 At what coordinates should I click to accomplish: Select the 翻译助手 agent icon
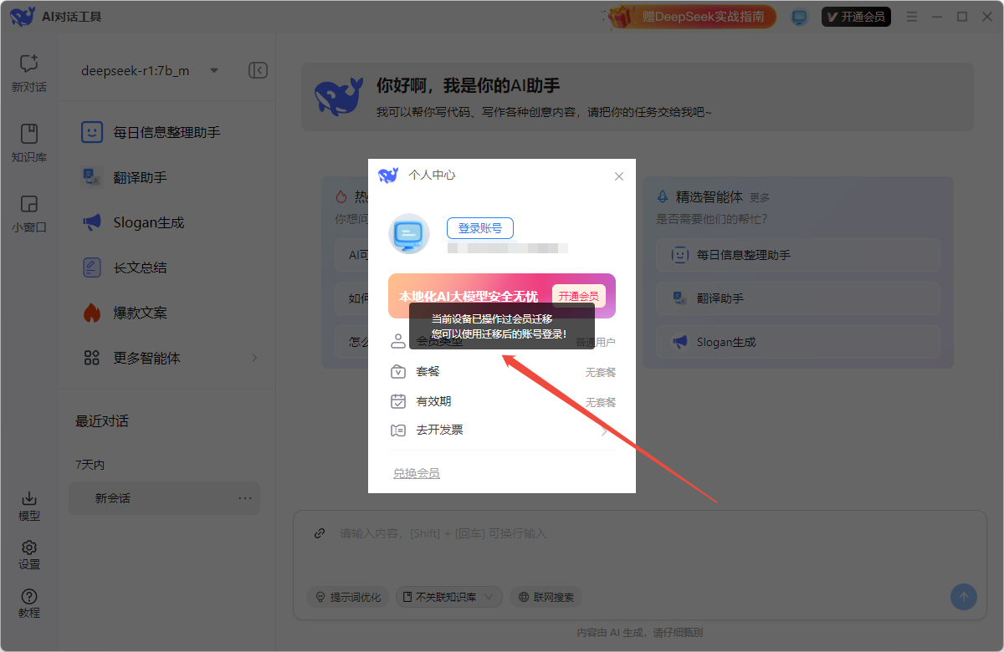click(x=92, y=176)
